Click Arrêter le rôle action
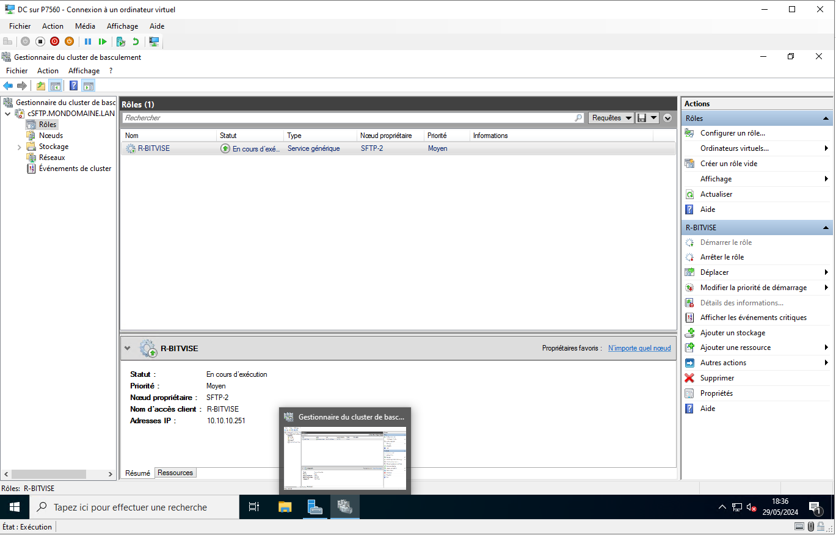 pos(722,257)
